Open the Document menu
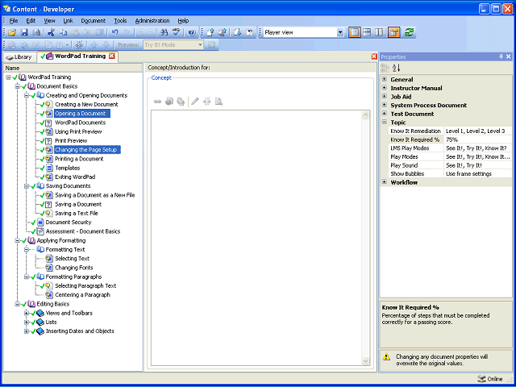The width and height of the screenshot is (516, 387). coord(94,20)
